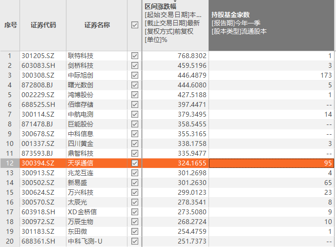Select stock code 301205.SZ
Viewport: 336px width, 247px height.
tap(38, 56)
